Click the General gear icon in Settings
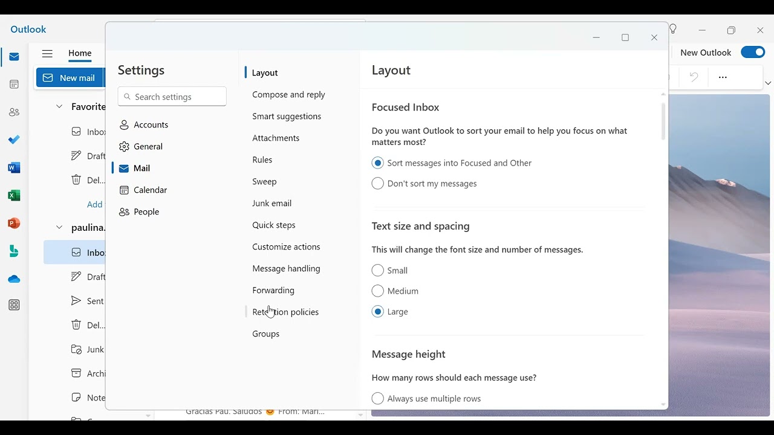 click(124, 146)
